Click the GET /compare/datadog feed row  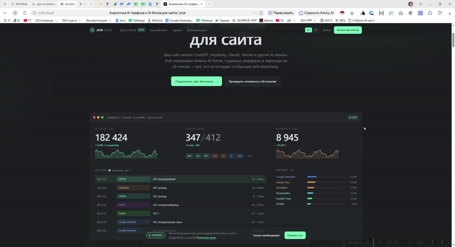[180, 205]
